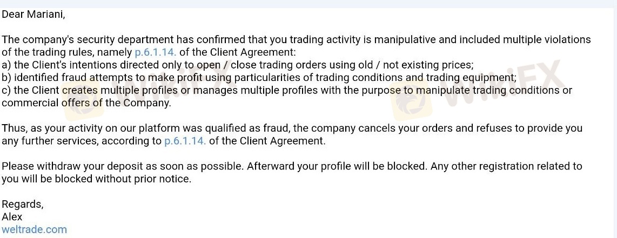
Task: Click the 'Regards,' closing line
Action: point(23,204)
